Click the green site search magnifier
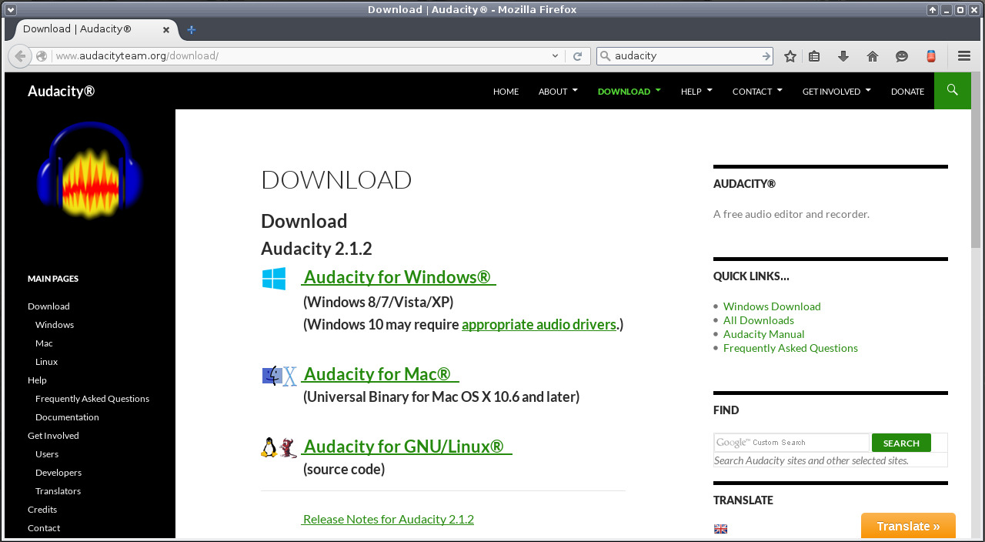This screenshot has height=542, width=985. [953, 91]
